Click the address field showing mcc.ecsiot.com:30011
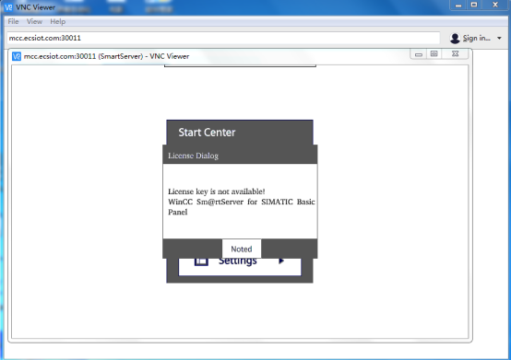 coord(223,38)
